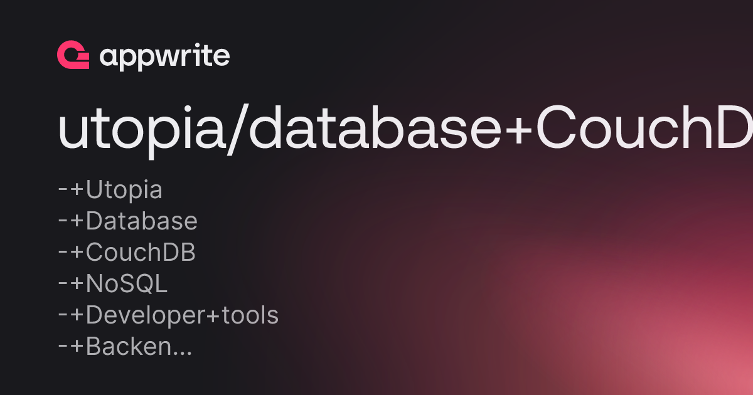Choose the CouchDB list entry
The height and width of the screenshot is (395, 753).
point(127,252)
